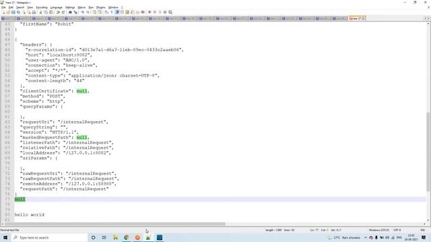Image resolution: width=431 pixels, height=242 pixels.
Task: Click the UTF-8 encoding status entry
Action: [x=397, y=230]
